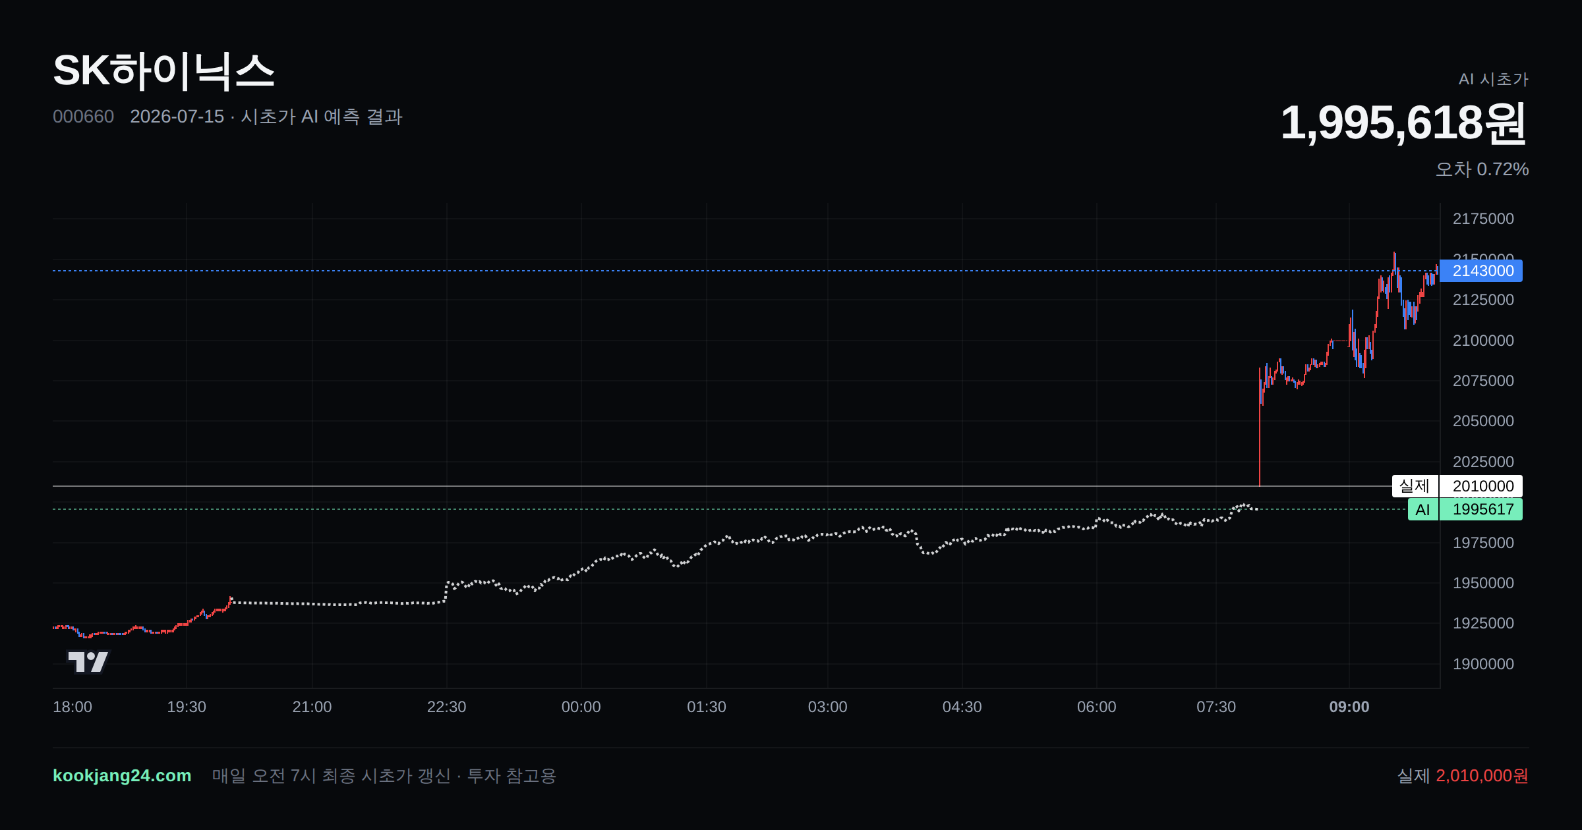Click the bold 09:00 time axis label
Image resolution: width=1582 pixels, height=830 pixels.
tap(1349, 707)
